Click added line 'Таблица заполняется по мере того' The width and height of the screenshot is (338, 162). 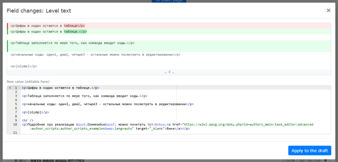click(169, 43)
